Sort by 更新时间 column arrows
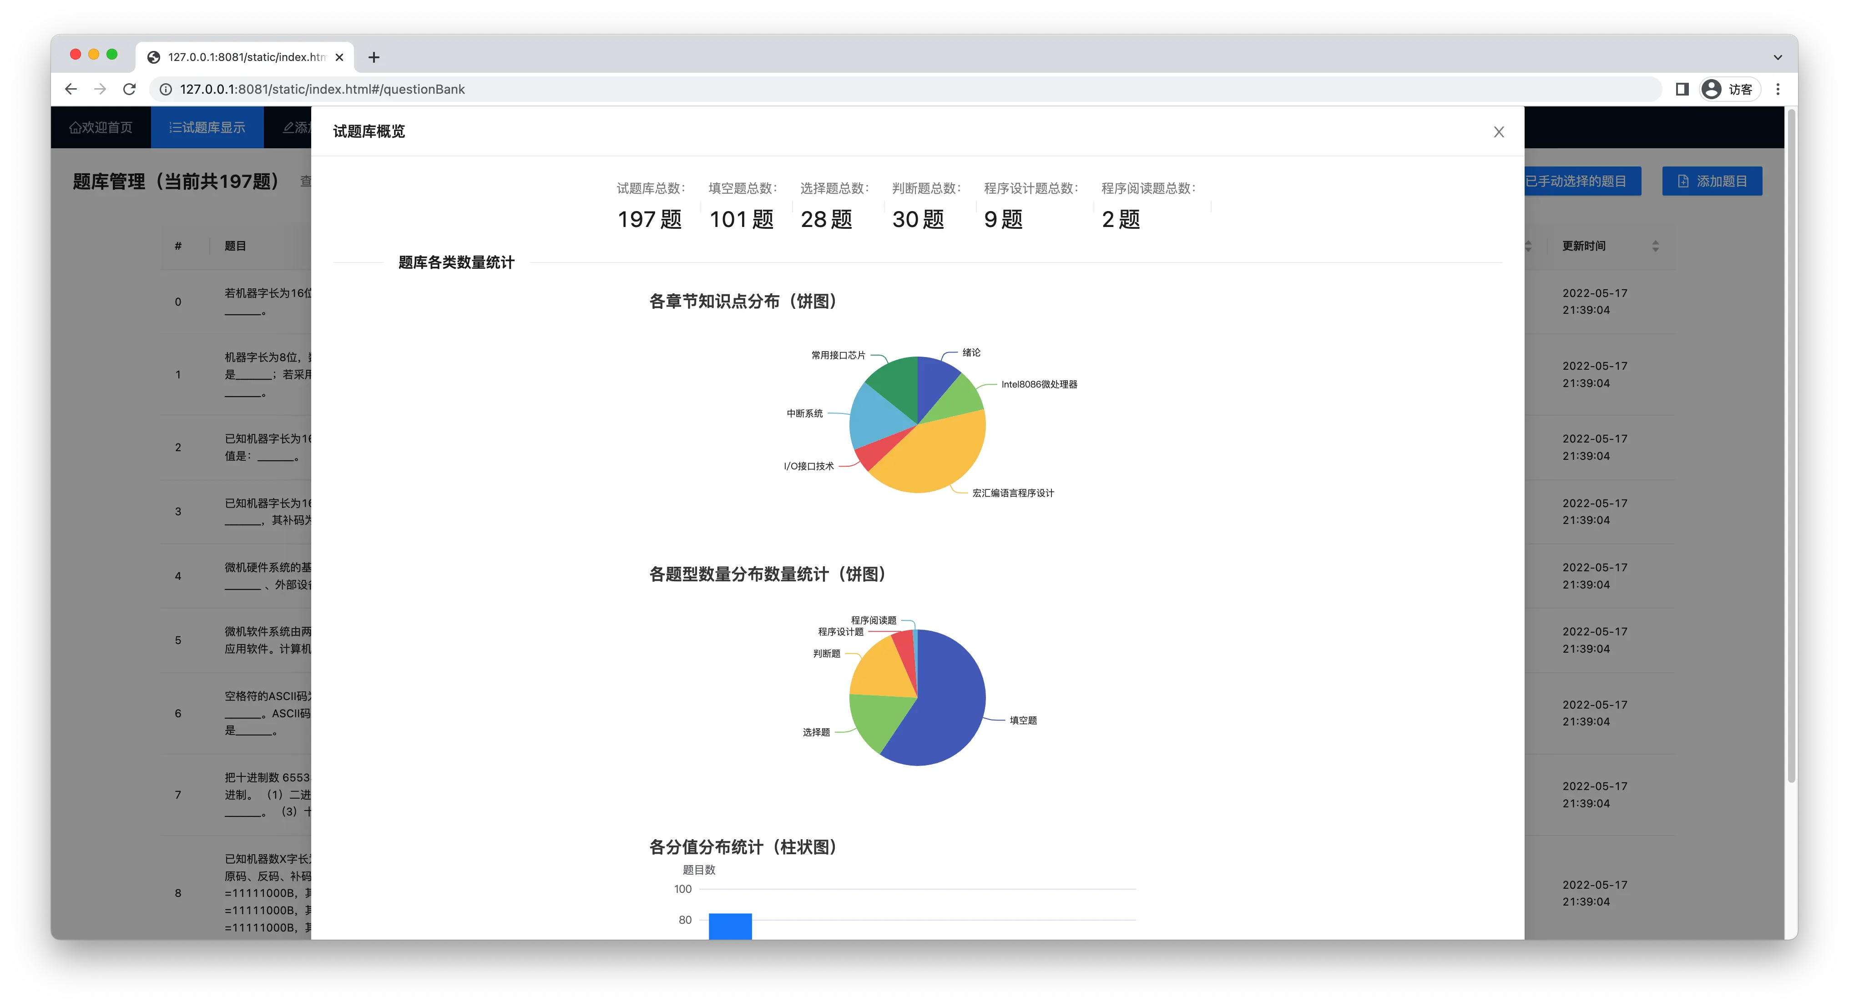Screen dimensions: 1849x1007 coord(1655,246)
